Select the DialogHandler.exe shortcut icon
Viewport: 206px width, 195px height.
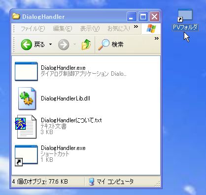(x=26, y=155)
